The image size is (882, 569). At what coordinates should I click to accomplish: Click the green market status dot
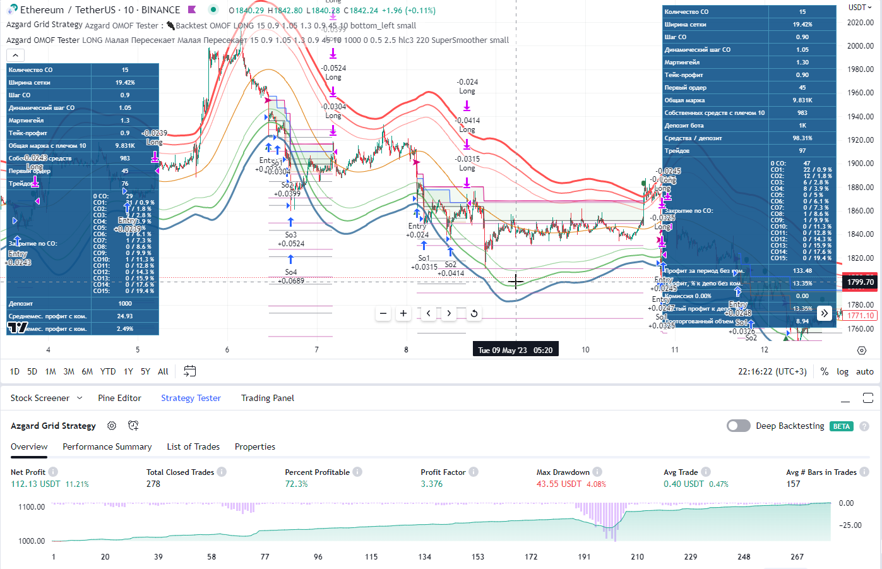[x=213, y=9]
